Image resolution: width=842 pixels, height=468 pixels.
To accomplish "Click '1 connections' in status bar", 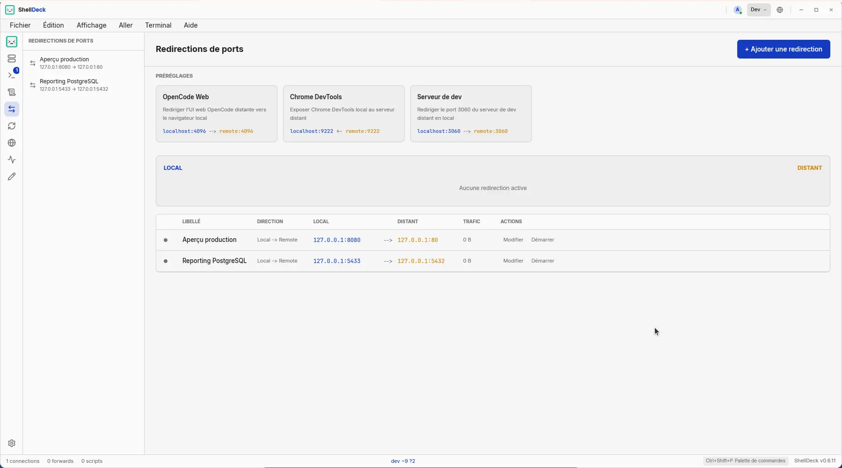I will tap(23, 461).
